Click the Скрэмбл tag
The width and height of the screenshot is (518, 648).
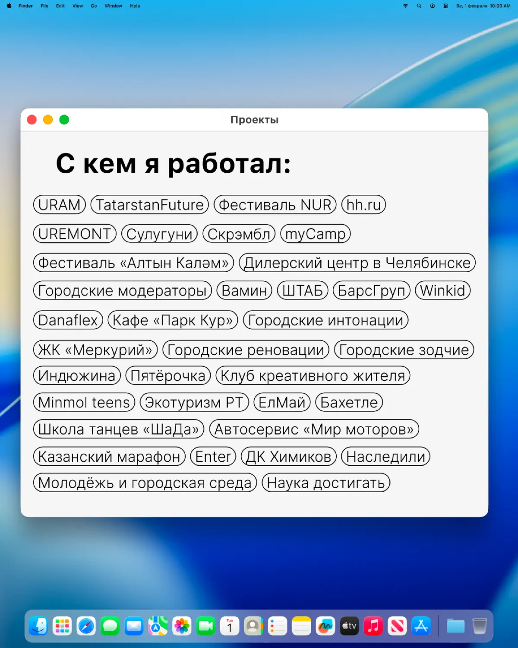click(239, 234)
